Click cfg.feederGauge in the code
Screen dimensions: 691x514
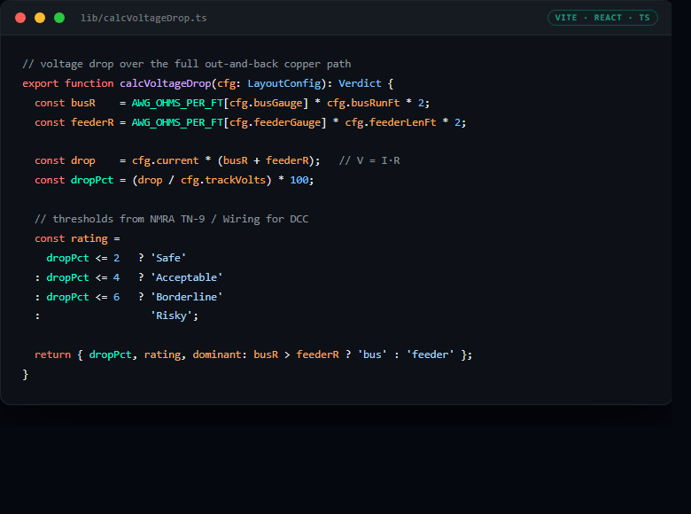pyautogui.click(x=275, y=122)
